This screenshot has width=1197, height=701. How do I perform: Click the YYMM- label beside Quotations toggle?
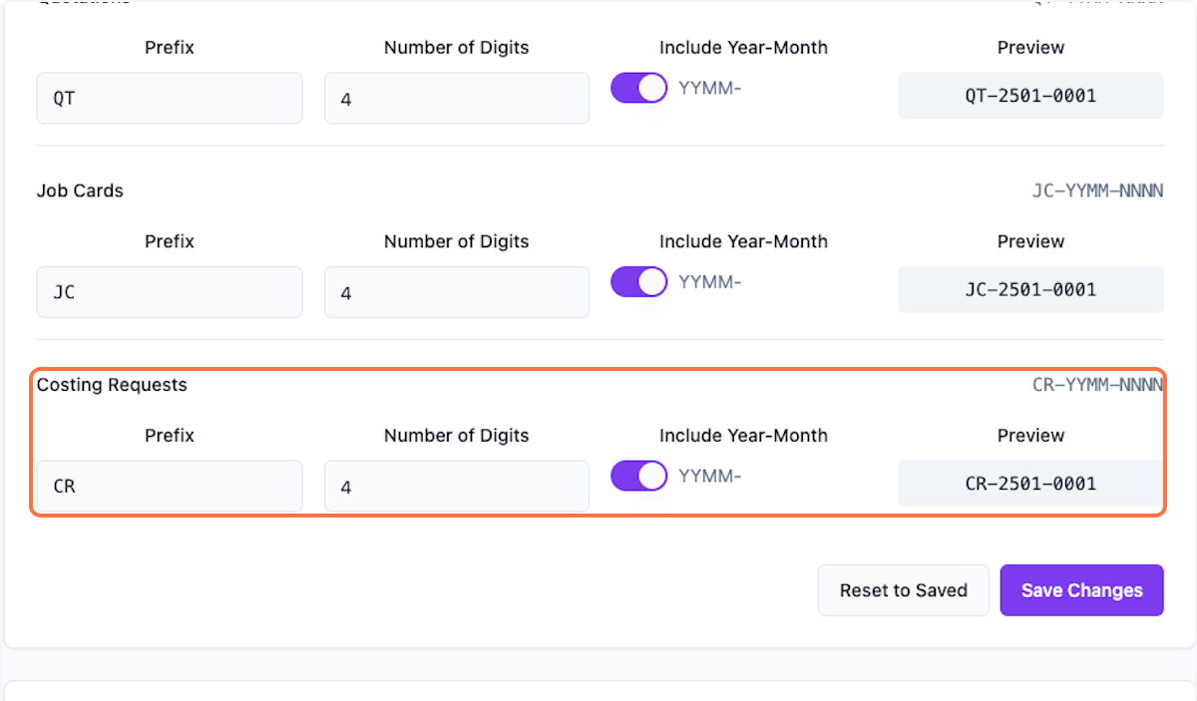(x=710, y=88)
